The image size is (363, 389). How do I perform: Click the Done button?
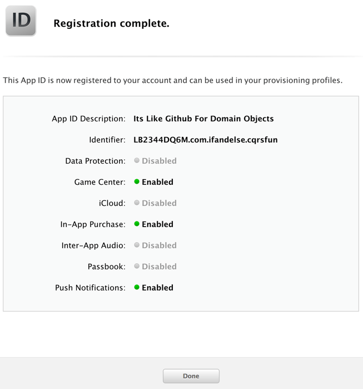pos(191,376)
